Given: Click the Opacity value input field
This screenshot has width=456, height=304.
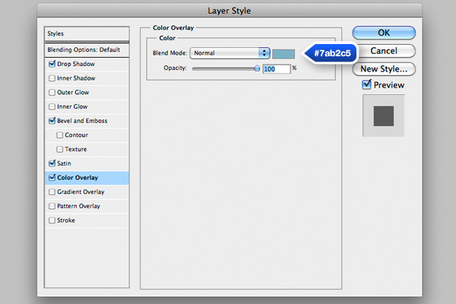Looking at the screenshot, I should [x=277, y=68].
